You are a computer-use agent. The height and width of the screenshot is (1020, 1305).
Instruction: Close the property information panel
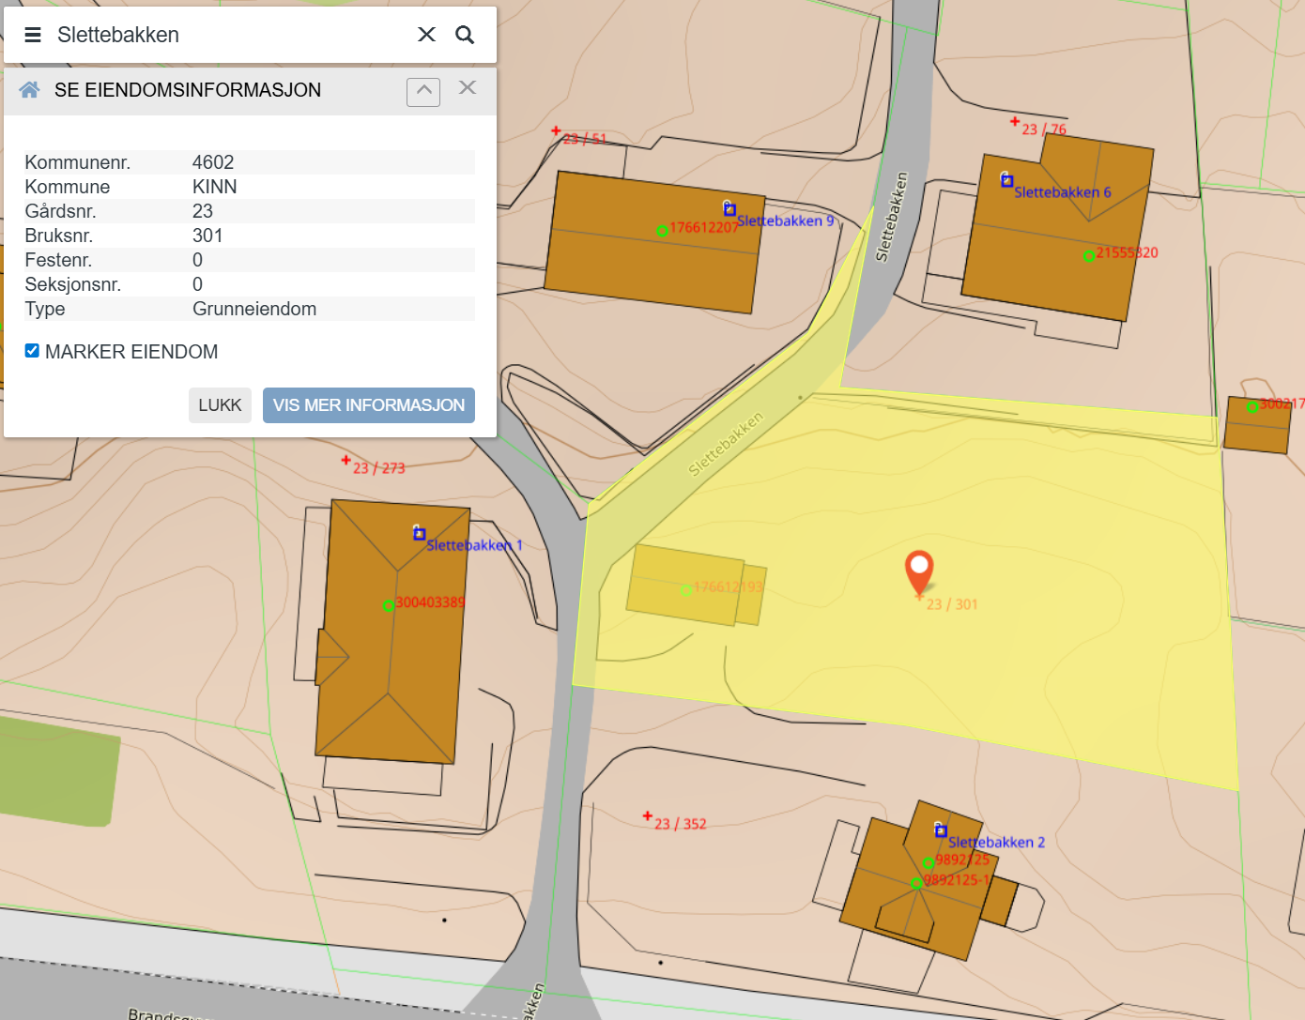click(x=468, y=88)
